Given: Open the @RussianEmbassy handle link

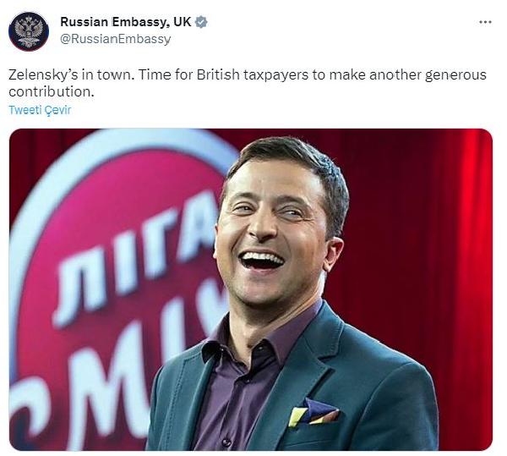Looking at the screenshot, I should [x=115, y=39].
